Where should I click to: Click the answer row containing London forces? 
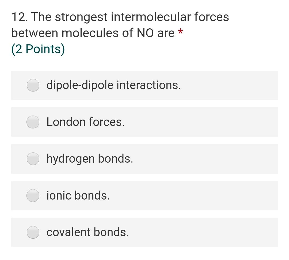(144, 122)
